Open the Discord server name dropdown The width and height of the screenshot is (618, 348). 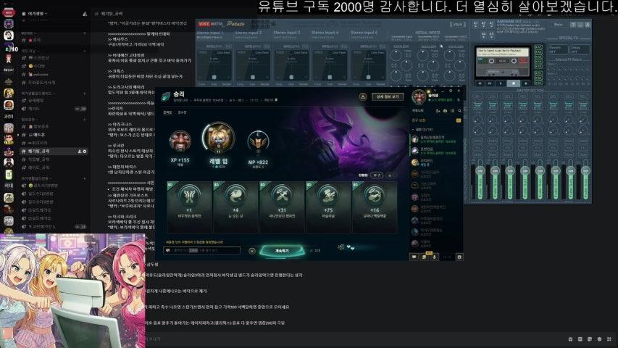(38, 14)
